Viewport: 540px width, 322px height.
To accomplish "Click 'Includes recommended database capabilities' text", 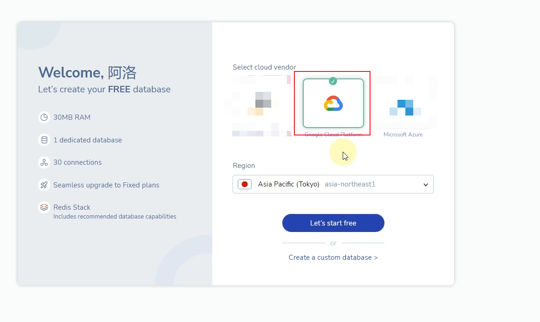I will click(115, 216).
